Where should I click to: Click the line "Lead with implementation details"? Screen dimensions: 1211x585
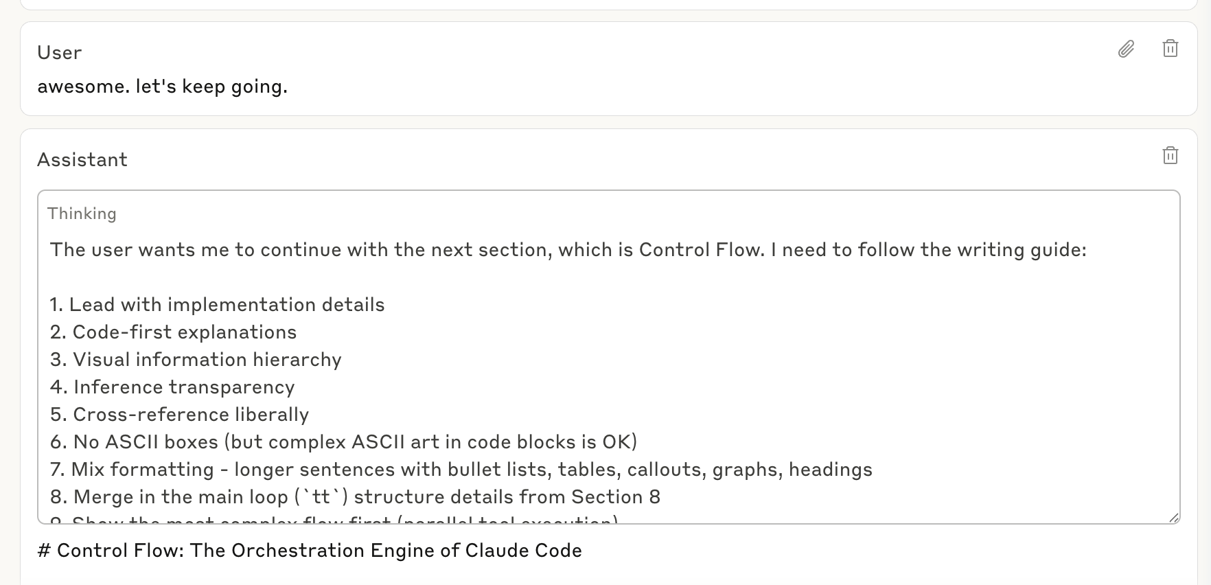click(217, 304)
